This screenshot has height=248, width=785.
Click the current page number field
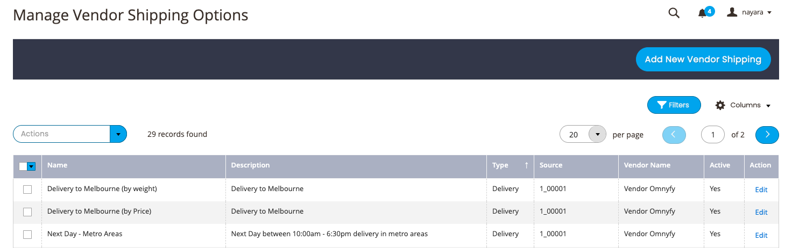[713, 135]
